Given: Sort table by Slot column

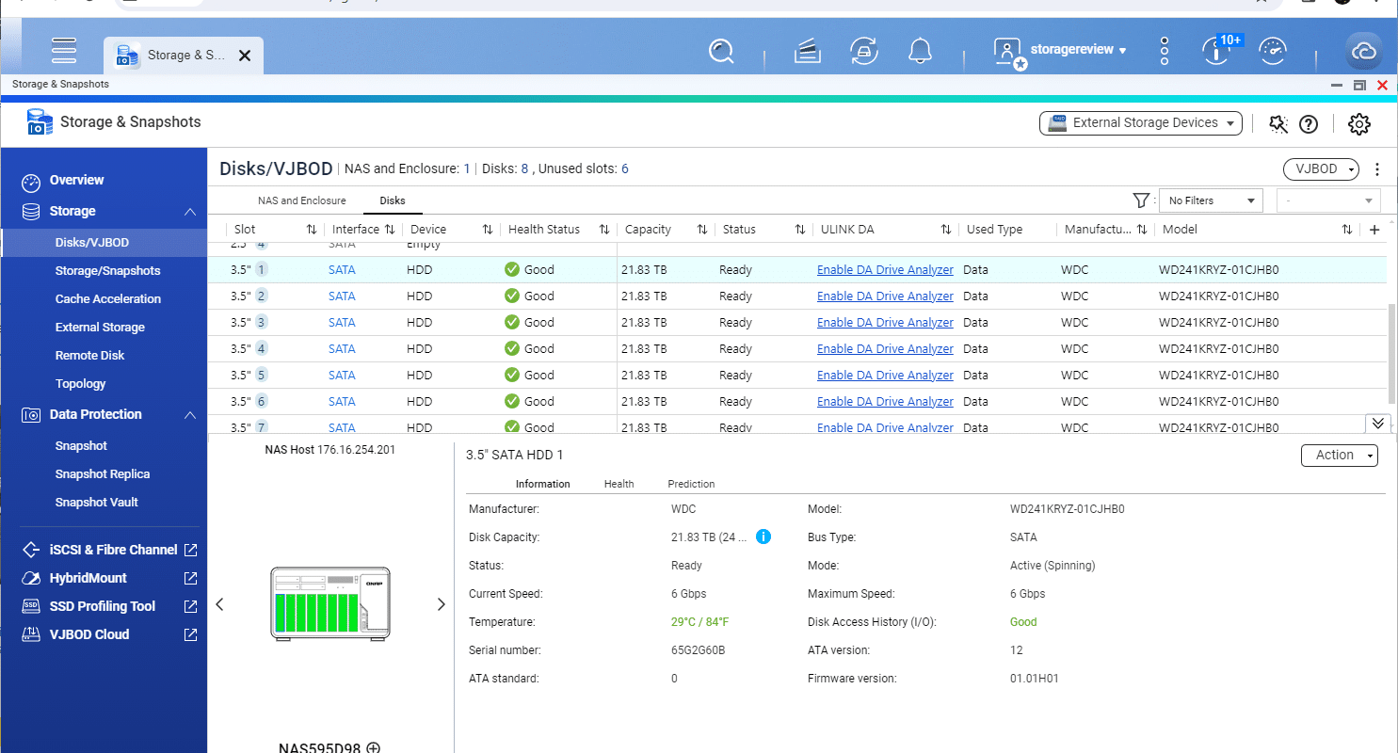Looking at the screenshot, I should pos(312,230).
